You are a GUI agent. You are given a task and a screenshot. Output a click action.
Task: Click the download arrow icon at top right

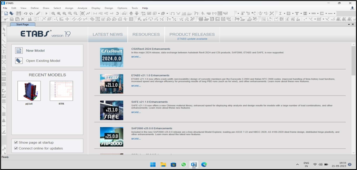pyautogui.click(x=353, y=8)
